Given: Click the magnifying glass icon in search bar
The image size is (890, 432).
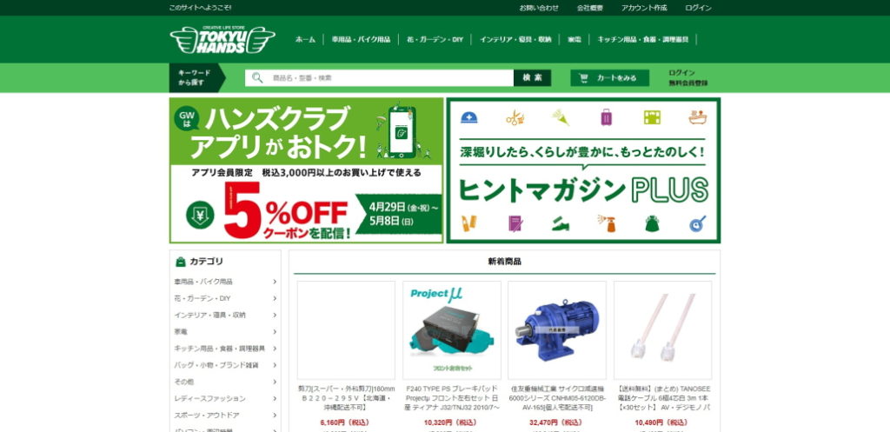Looking at the screenshot, I should (x=257, y=77).
